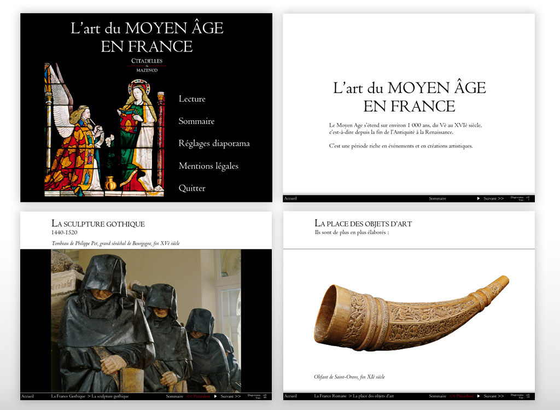Viewport: 560px width, 410px height.
Task: Click the La France Romane breadcrumb
Action: 330,396
